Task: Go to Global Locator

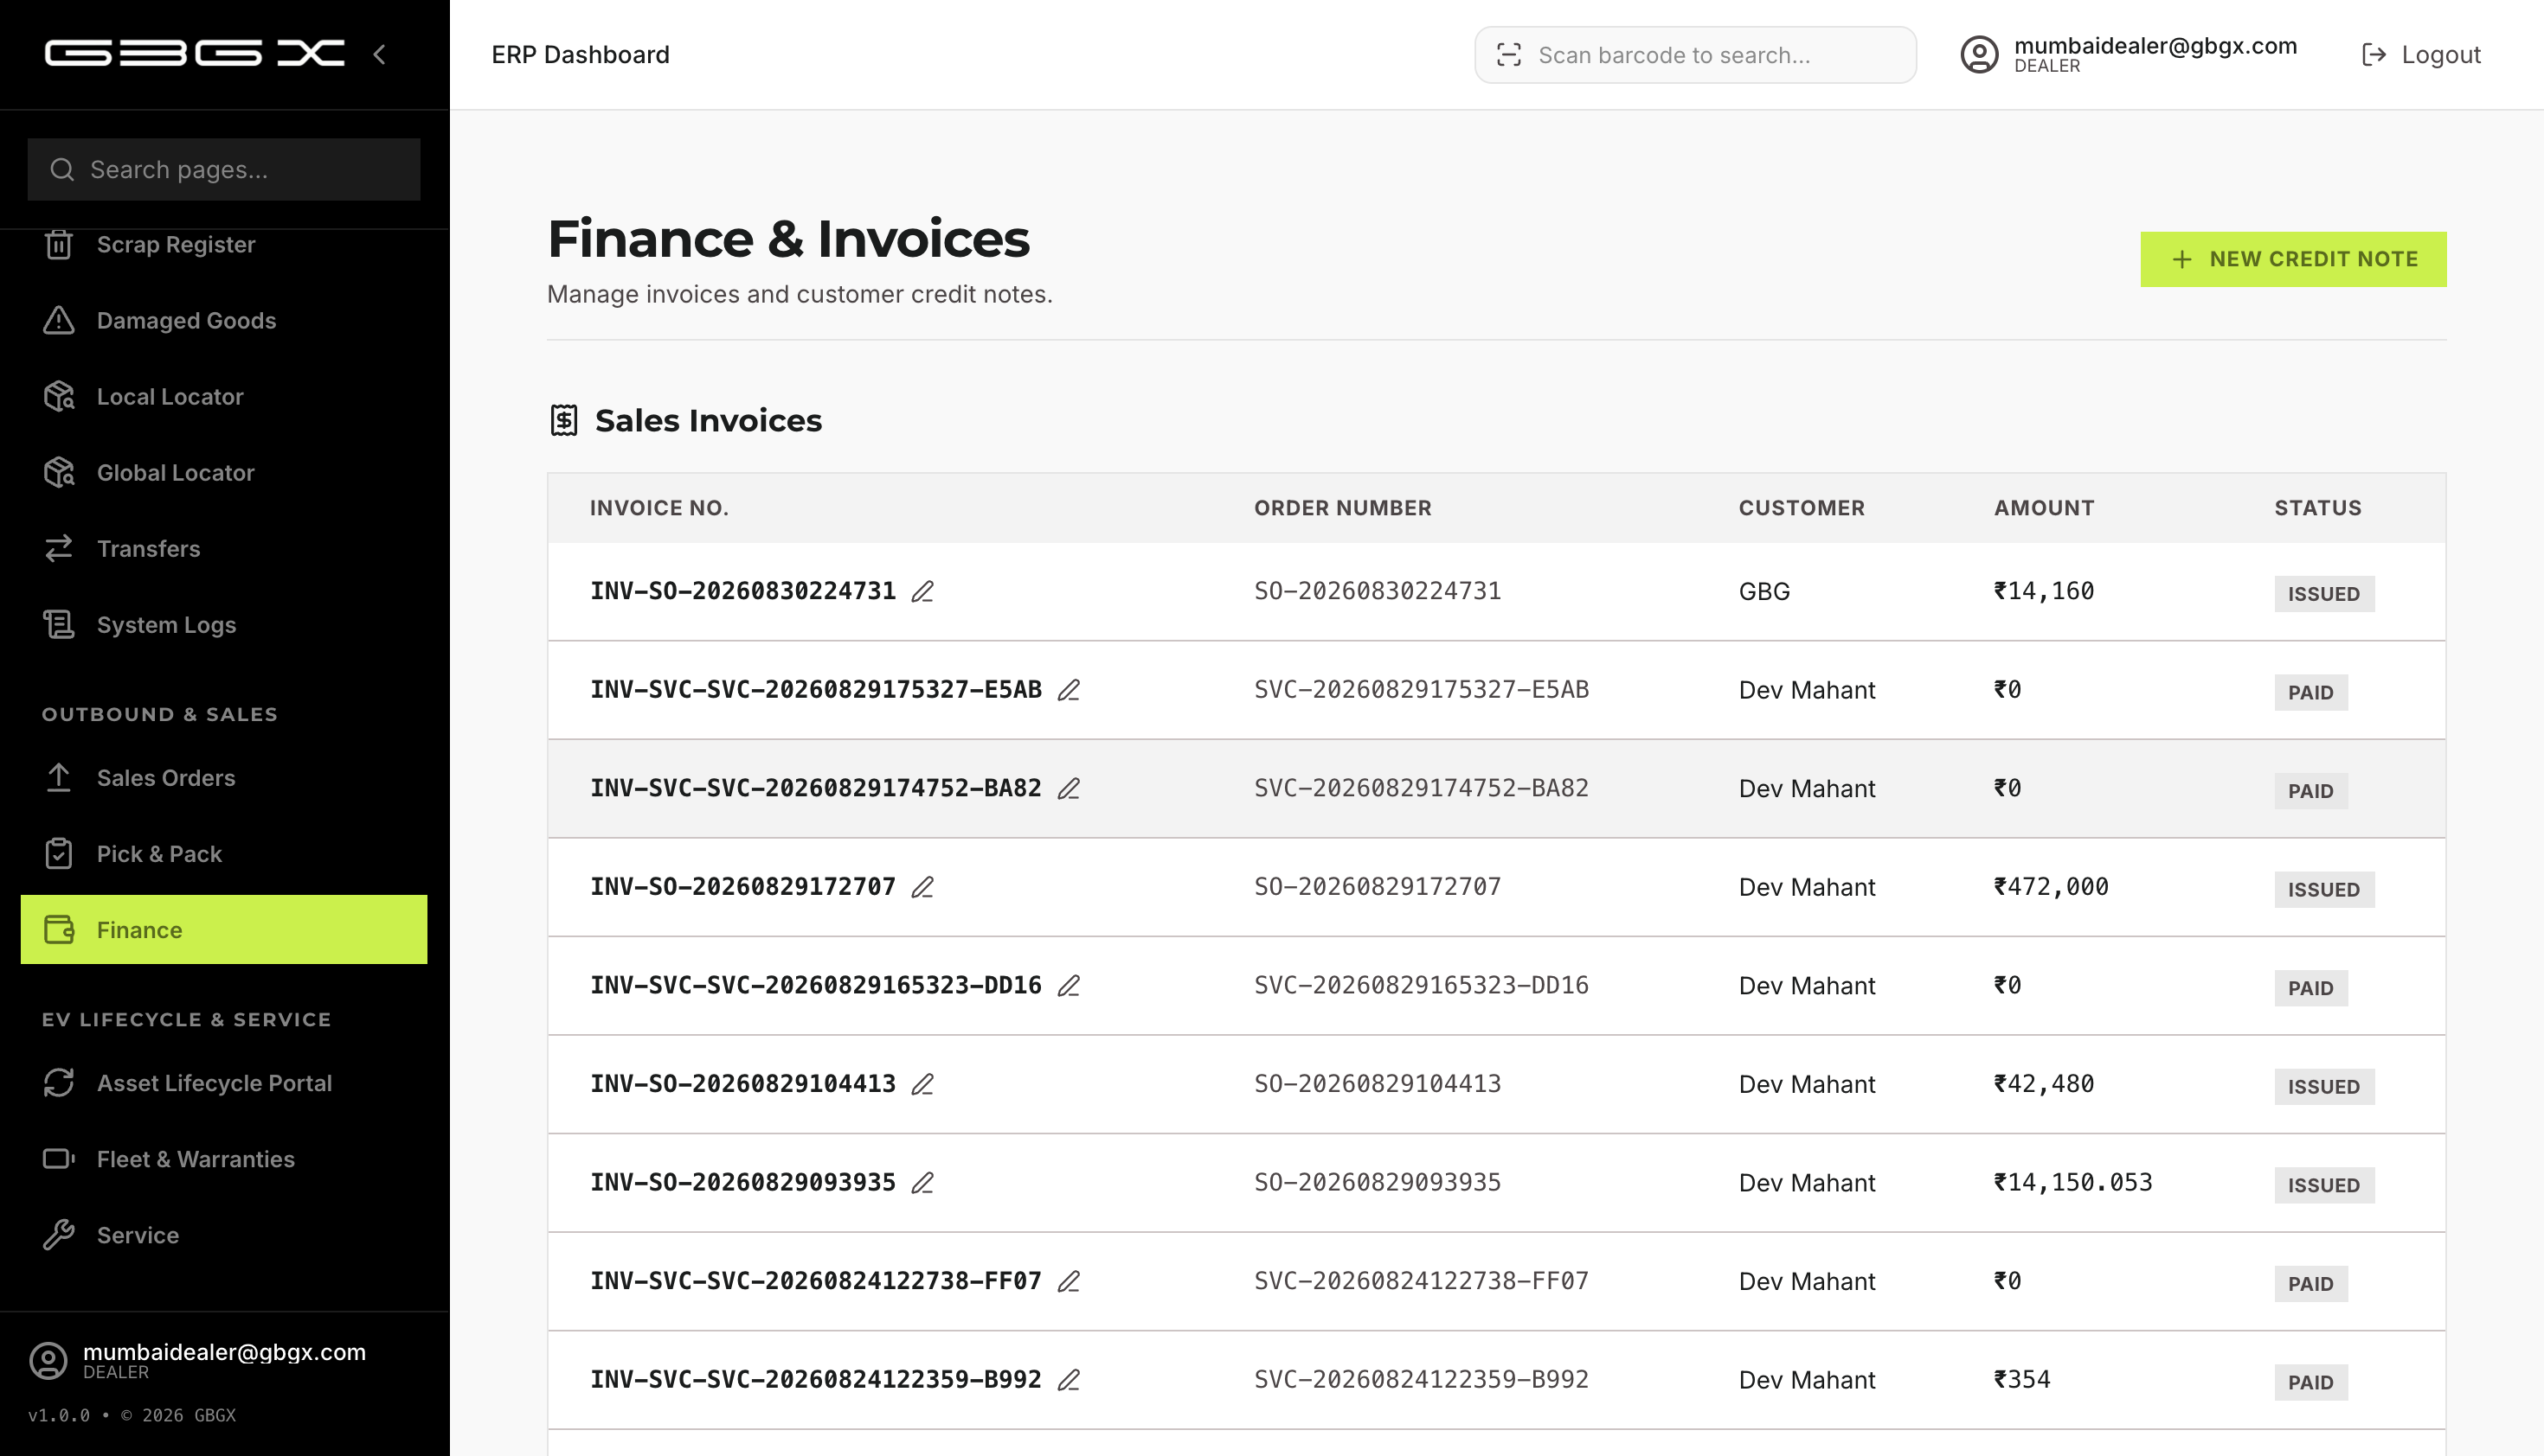Action: point(224,472)
